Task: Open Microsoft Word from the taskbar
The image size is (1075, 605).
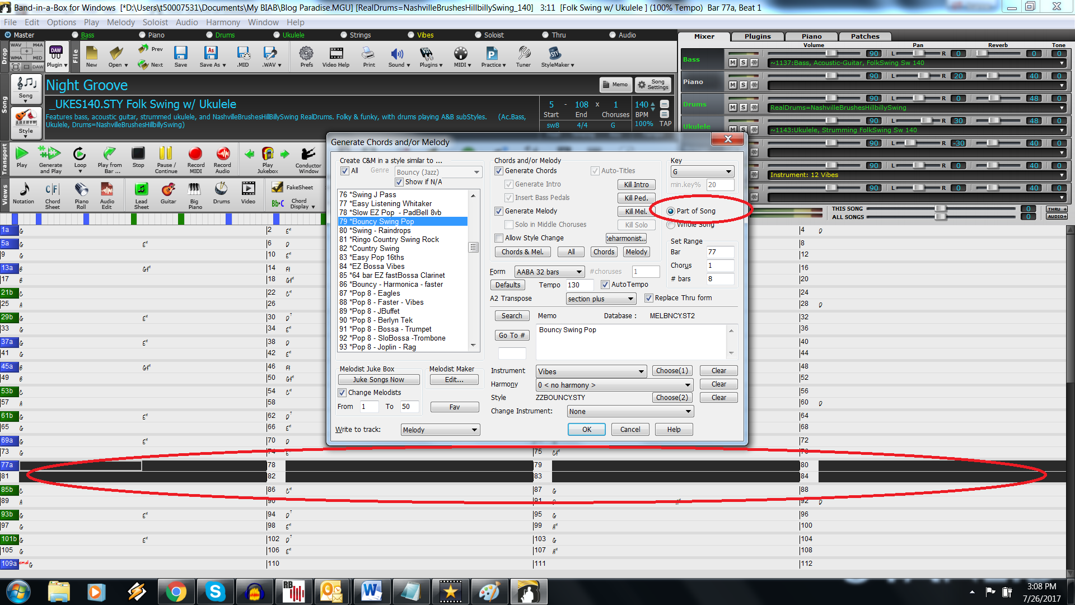Action: (x=371, y=592)
